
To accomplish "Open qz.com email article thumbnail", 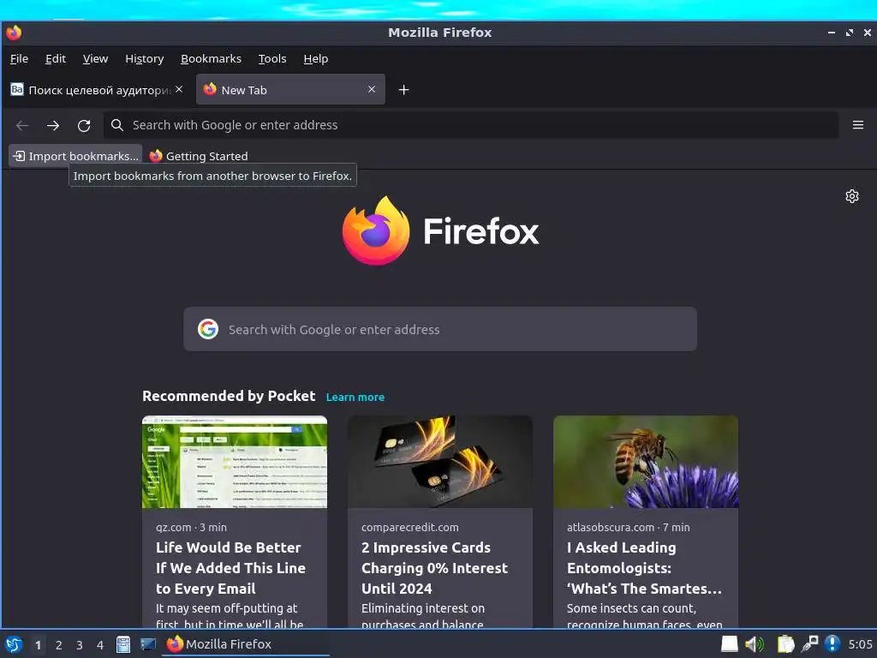I will pyautogui.click(x=235, y=462).
